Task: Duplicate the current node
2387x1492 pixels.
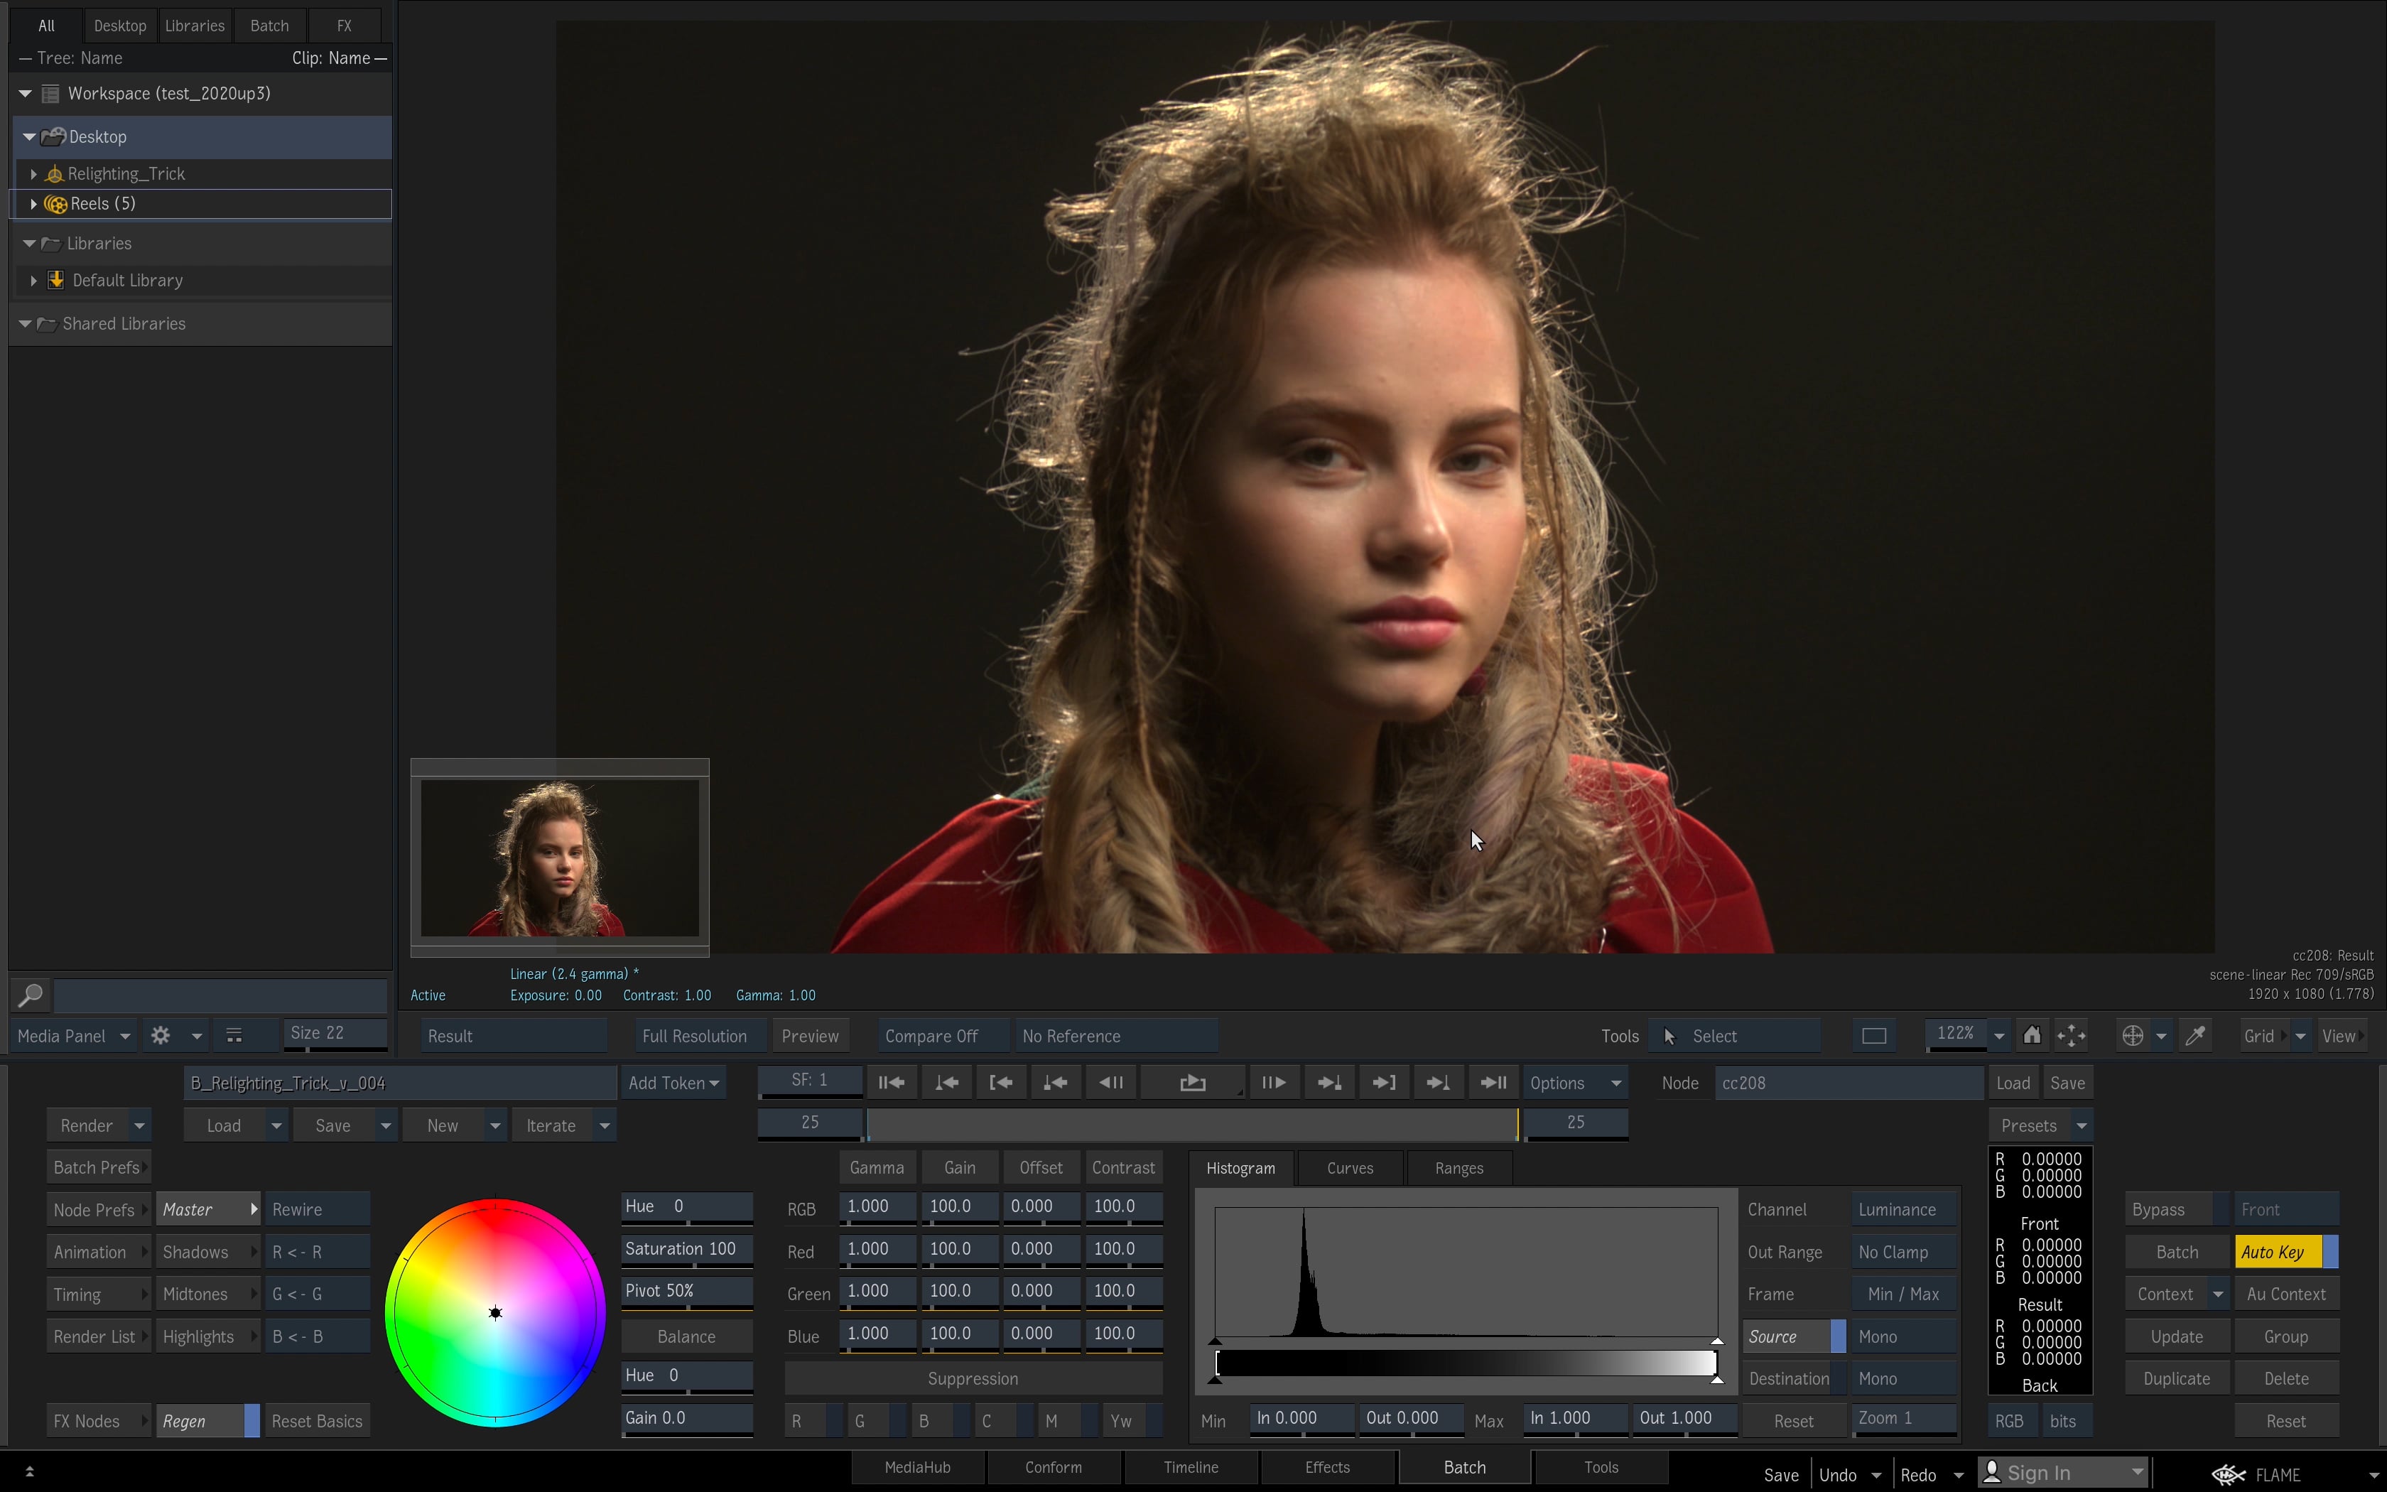Action: point(2176,1378)
